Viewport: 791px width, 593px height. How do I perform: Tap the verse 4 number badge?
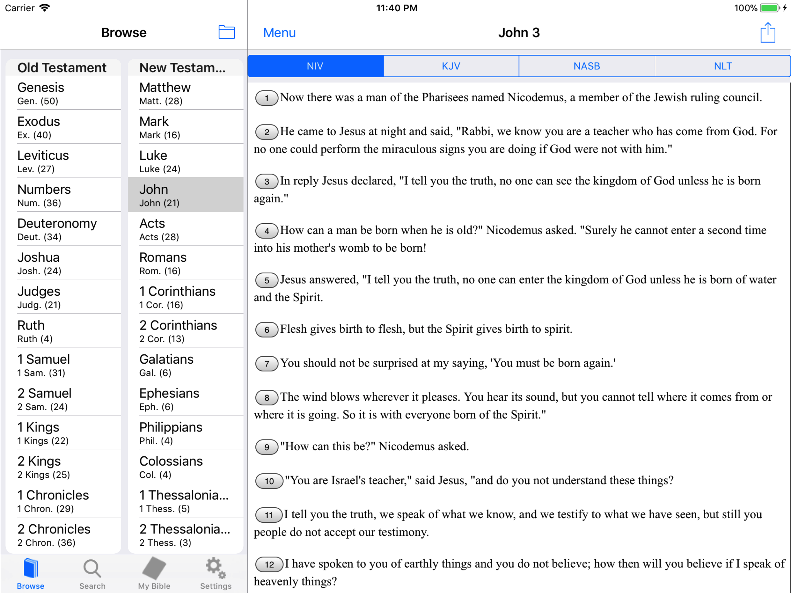click(x=267, y=231)
